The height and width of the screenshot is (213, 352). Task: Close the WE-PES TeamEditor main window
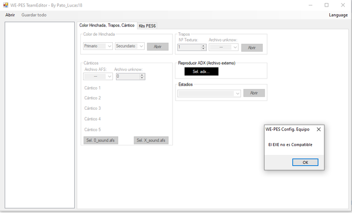[343, 5]
